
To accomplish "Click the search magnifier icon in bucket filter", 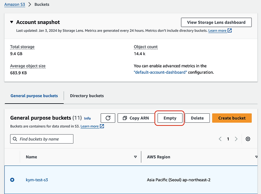I will [x=15, y=139].
